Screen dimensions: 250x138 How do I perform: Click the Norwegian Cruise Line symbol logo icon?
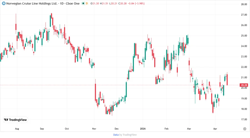pyautogui.click(x=4, y=3)
